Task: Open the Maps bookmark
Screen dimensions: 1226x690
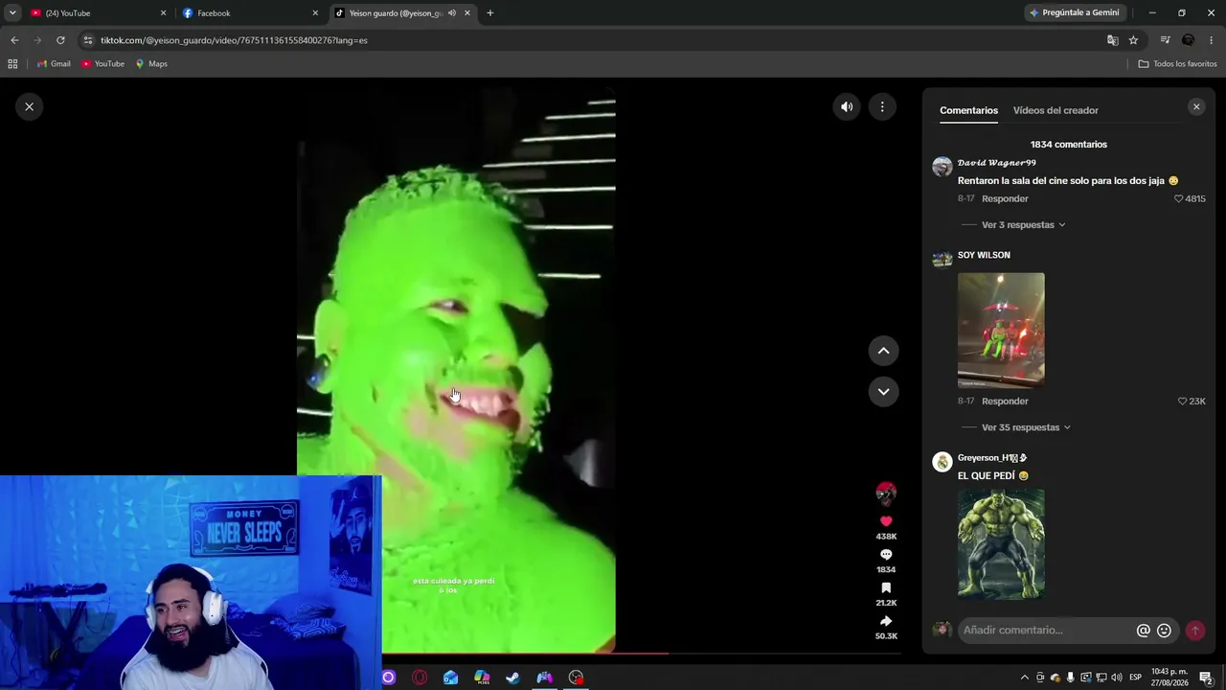Action: 151,64
